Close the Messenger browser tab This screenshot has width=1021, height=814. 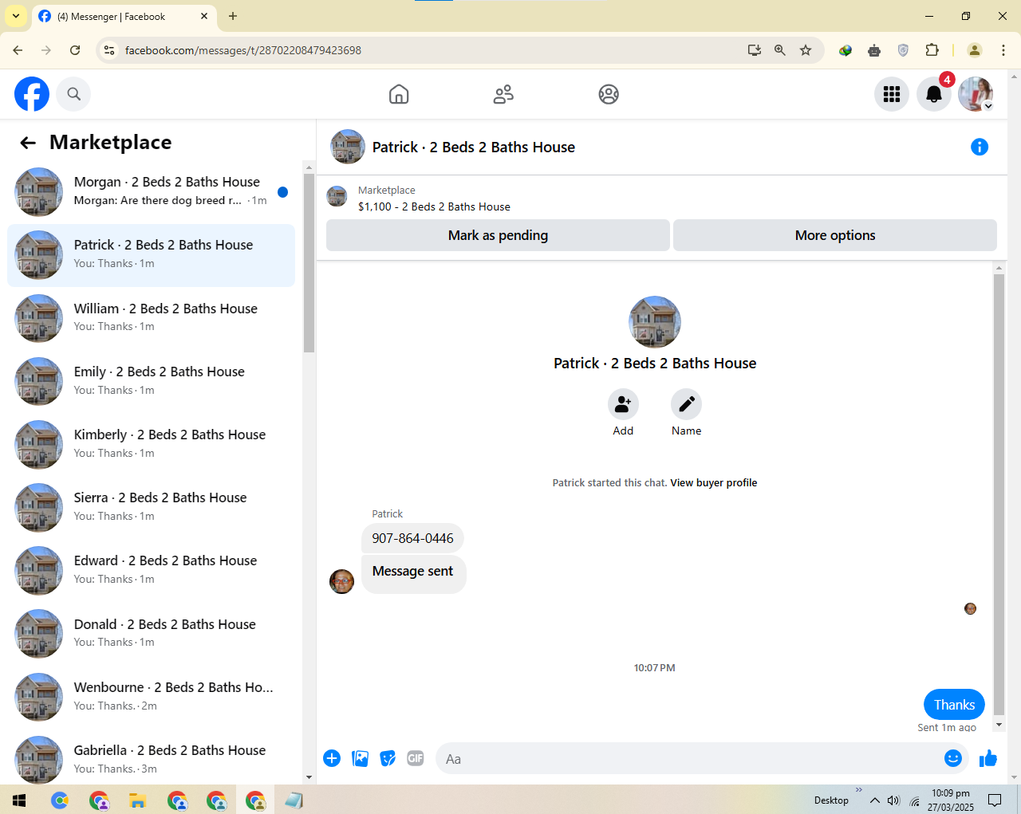[204, 16]
